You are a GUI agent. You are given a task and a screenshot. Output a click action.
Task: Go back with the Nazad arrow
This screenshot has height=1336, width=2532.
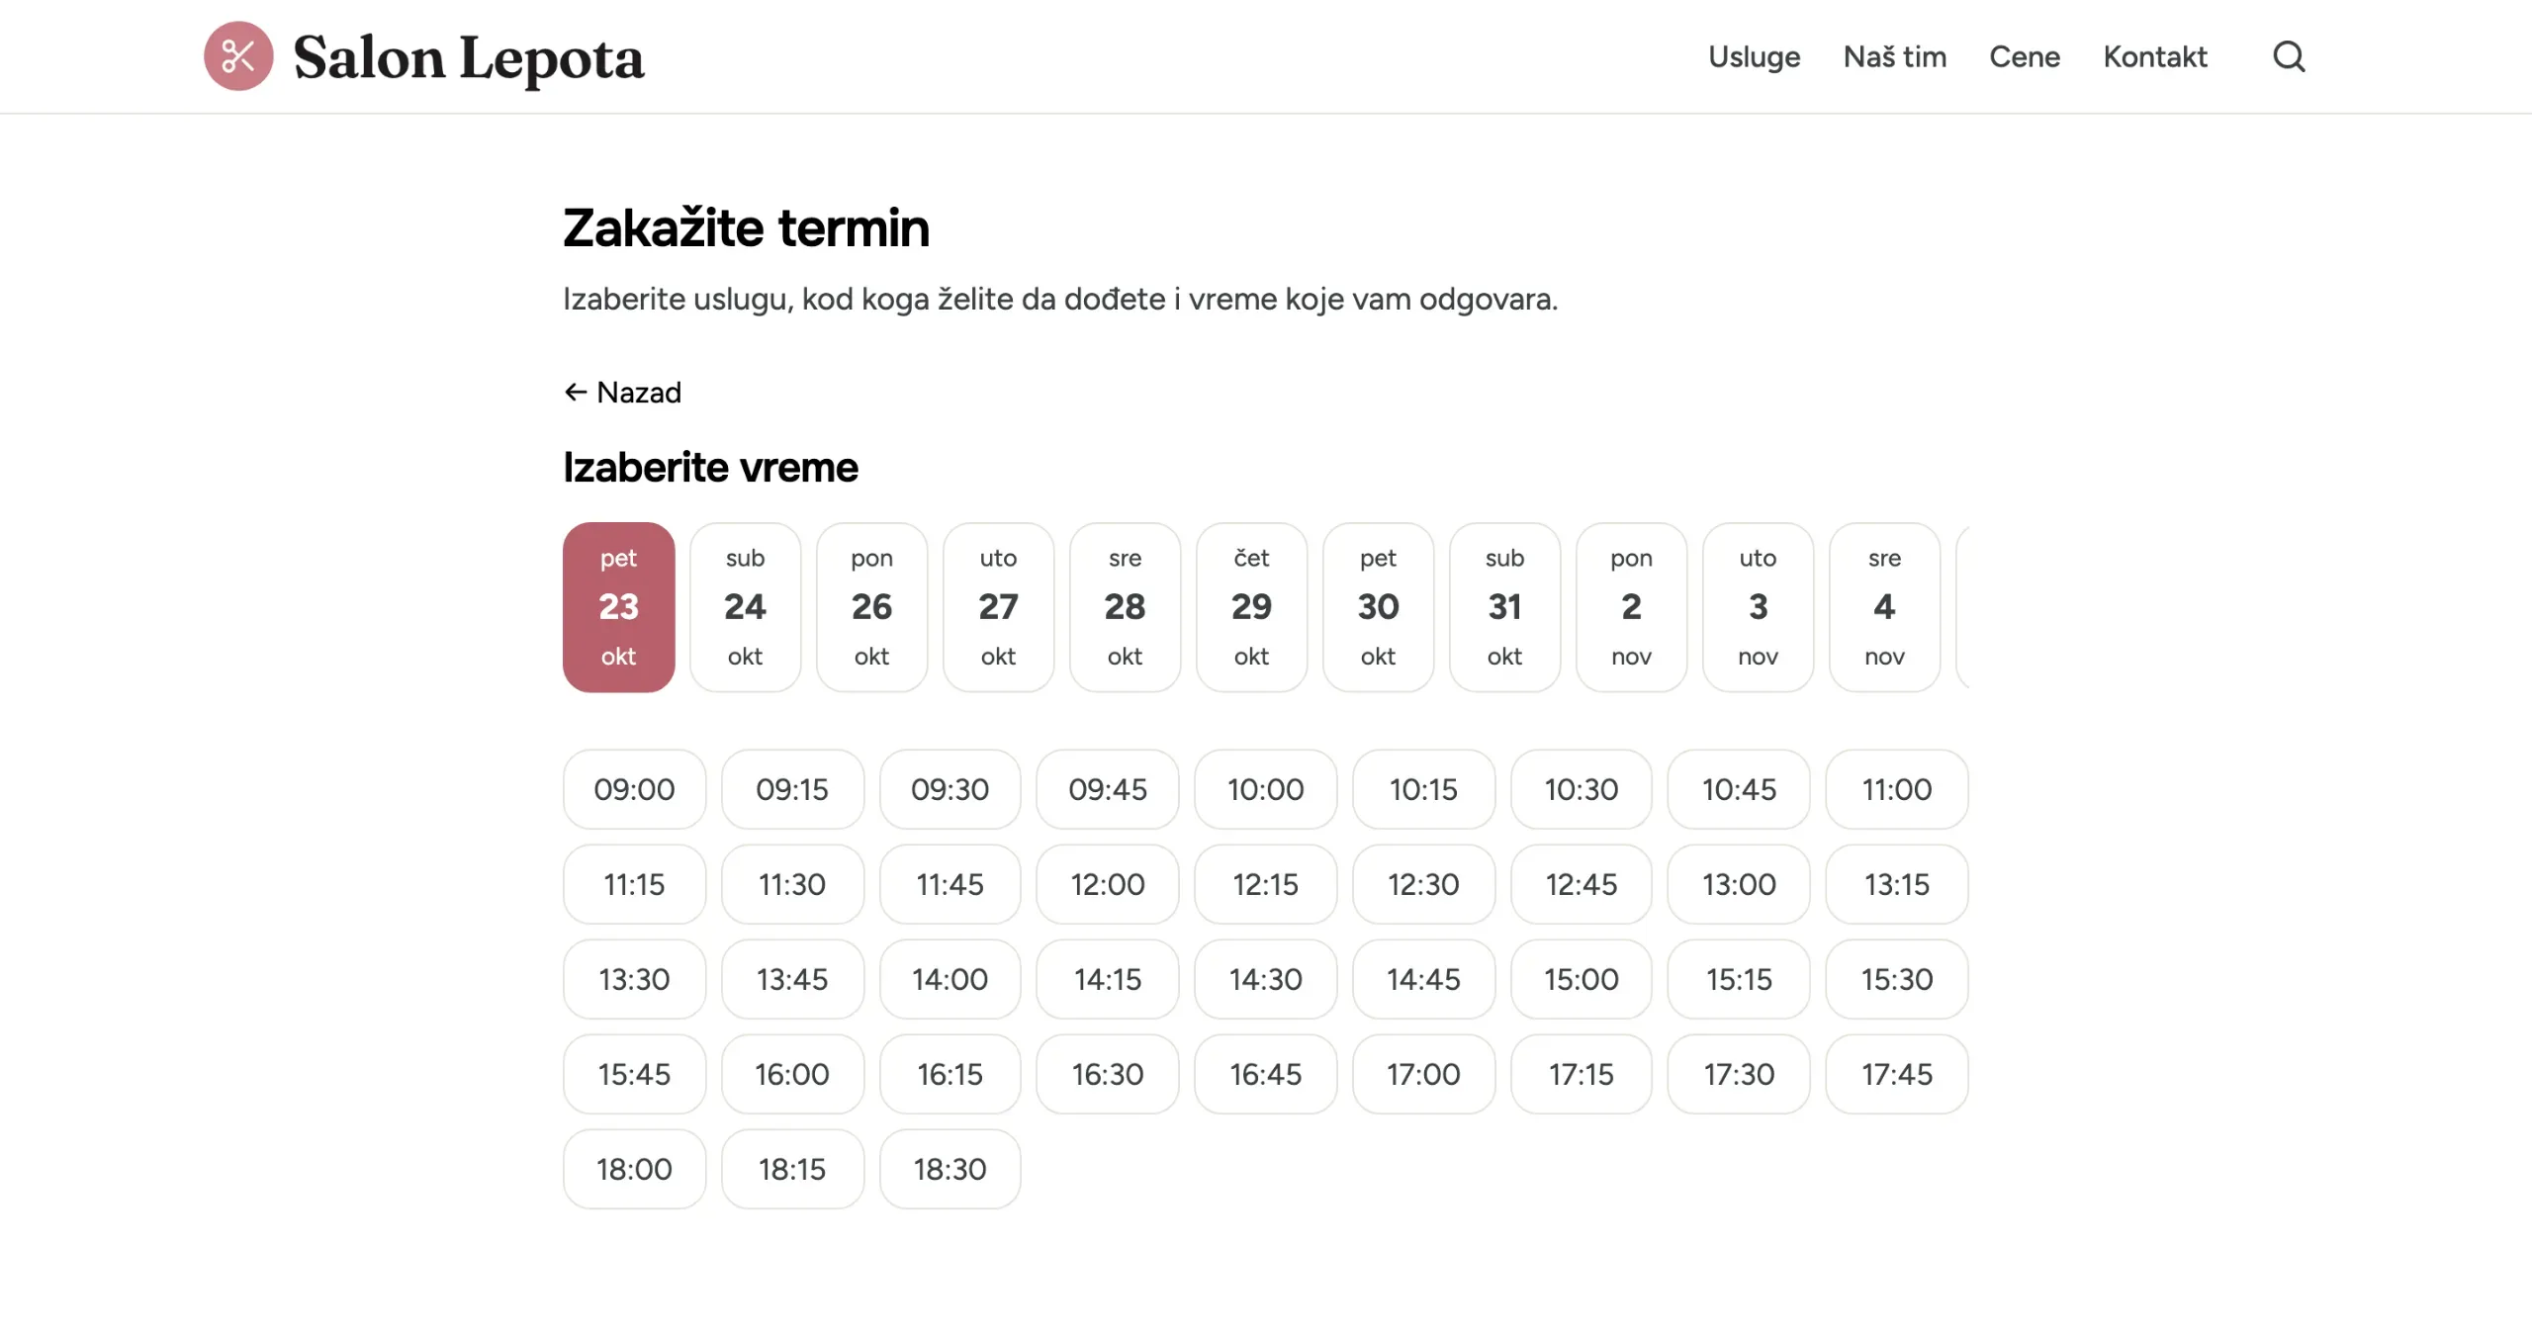(x=622, y=393)
